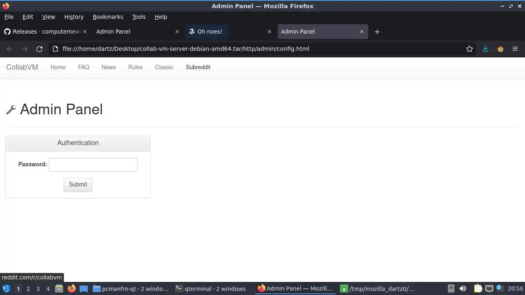Switch to workspace 4 in taskbar
This screenshot has width=525, height=295.
(48, 289)
